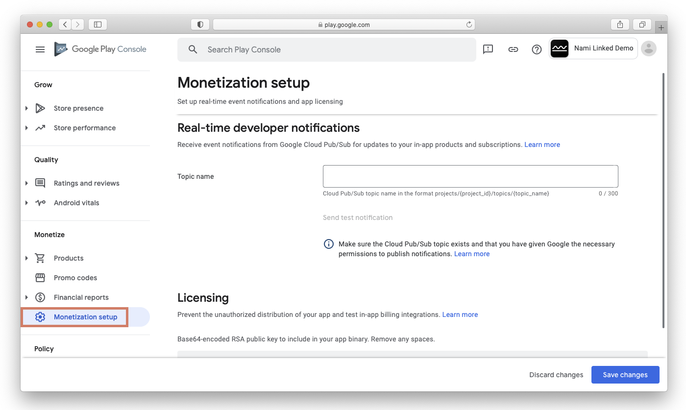Expand the Store presence section

(x=26, y=108)
